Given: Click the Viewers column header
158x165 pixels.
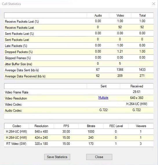Looking at the screenshot, I should click(x=141, y=126).
